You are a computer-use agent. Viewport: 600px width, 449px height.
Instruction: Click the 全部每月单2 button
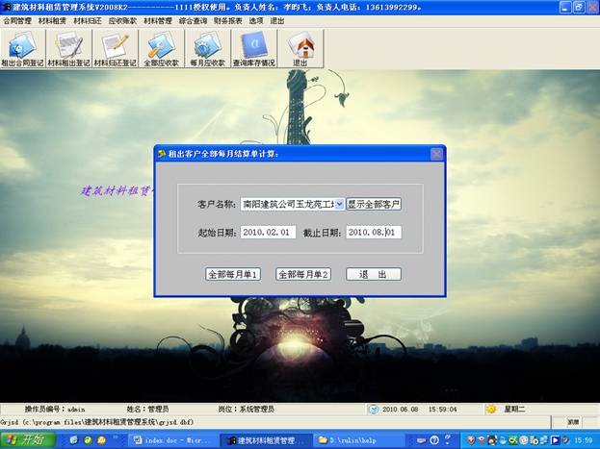point(303,274)
